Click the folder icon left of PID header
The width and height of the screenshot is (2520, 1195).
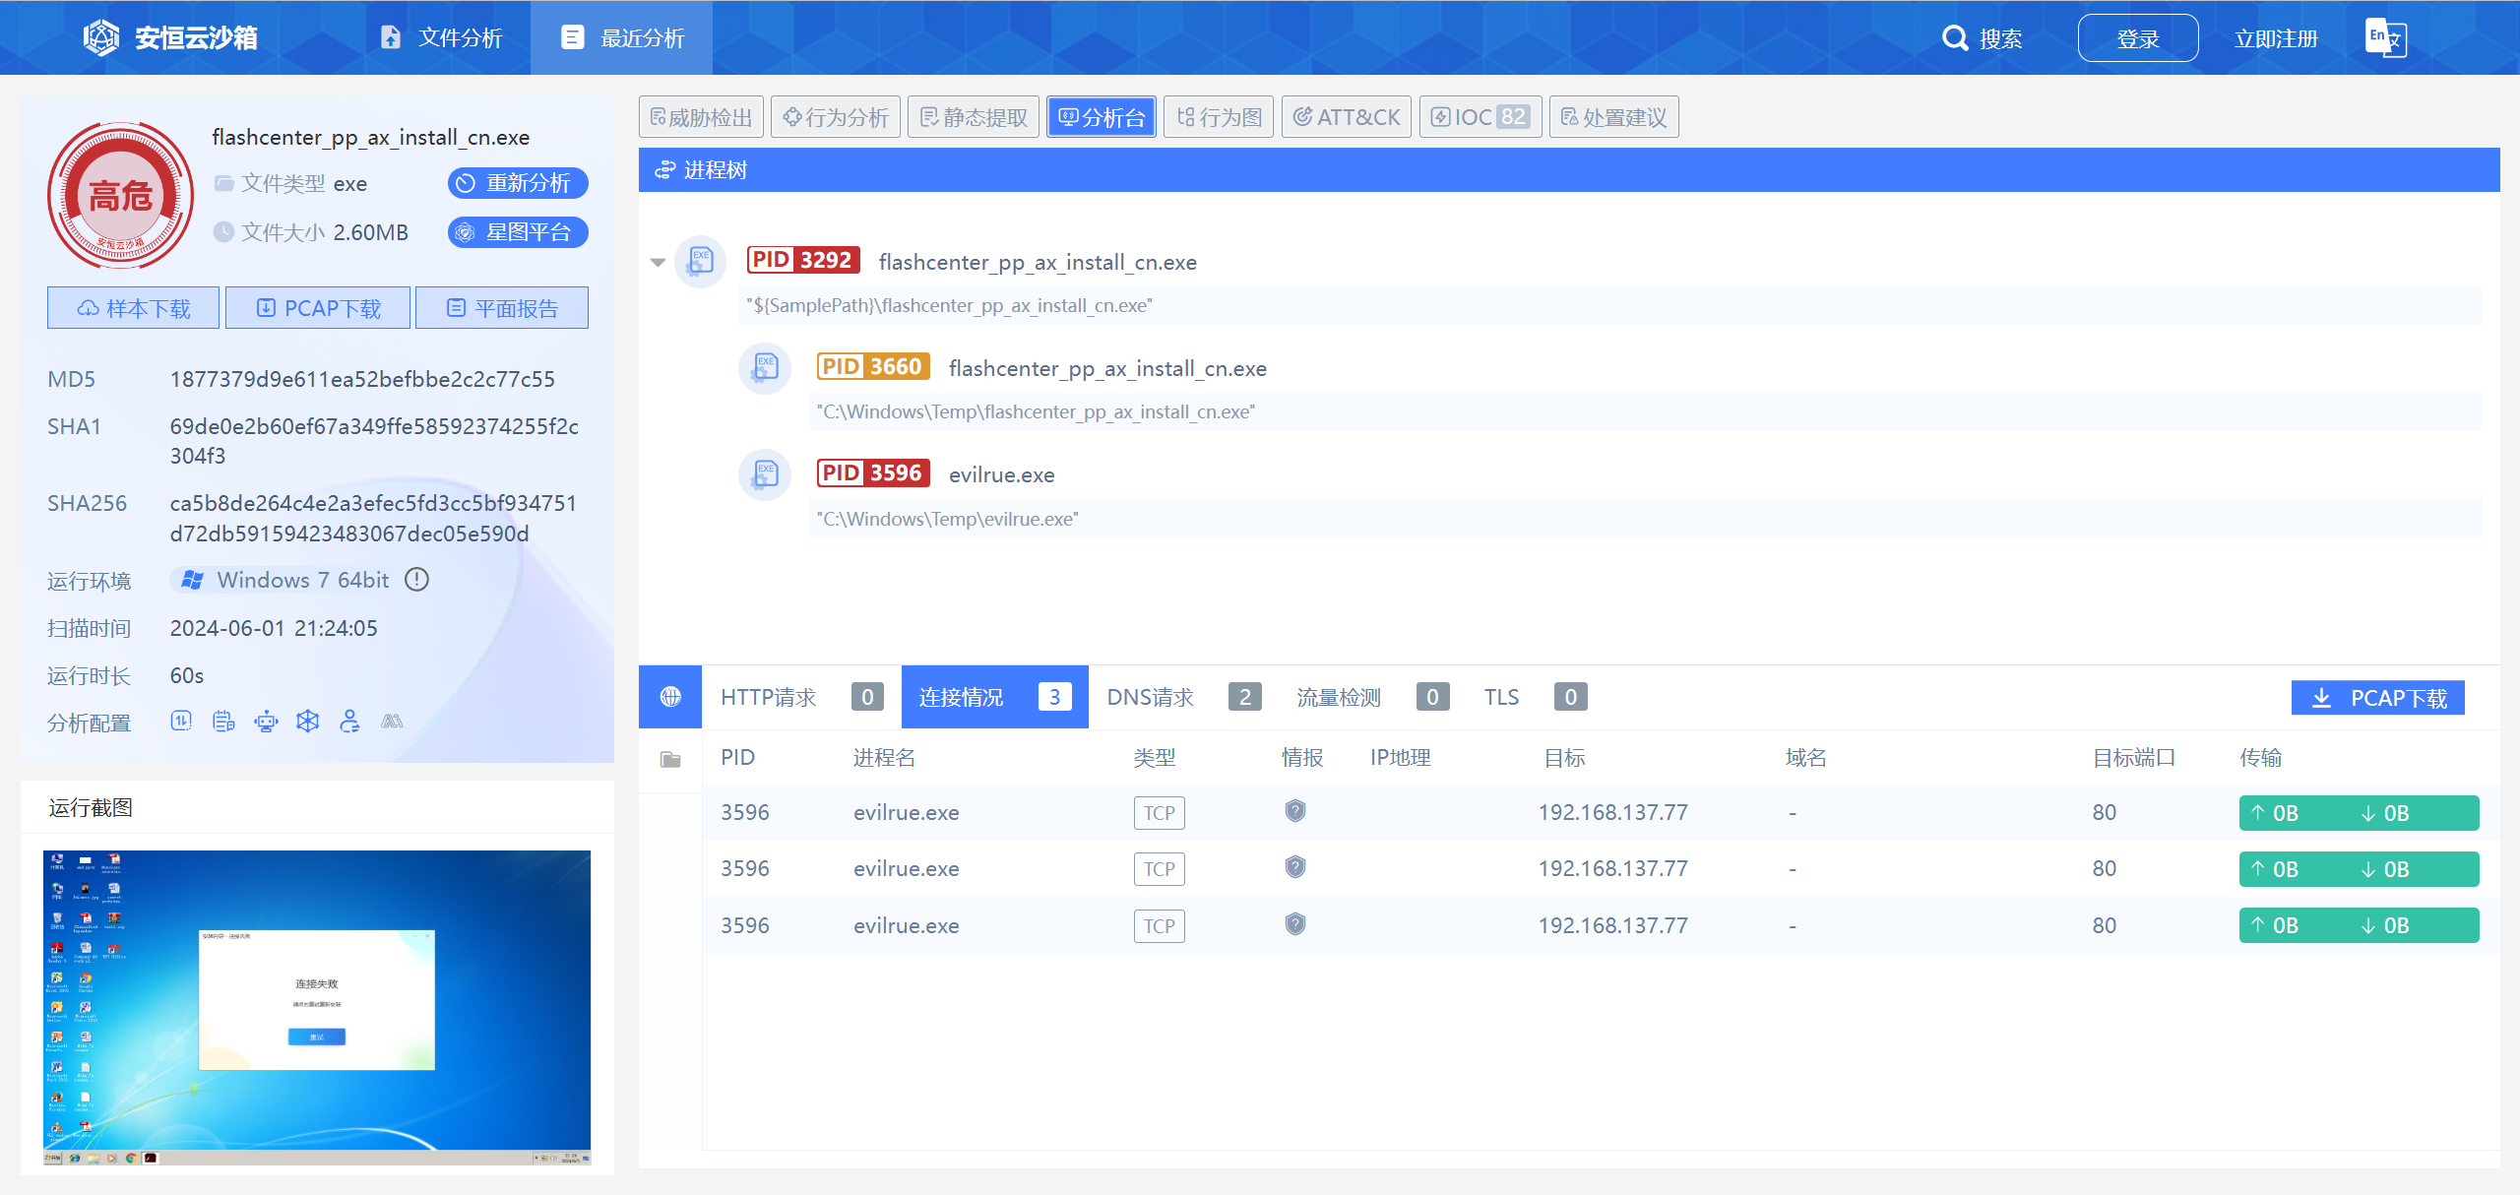click(x=670, y=759)
